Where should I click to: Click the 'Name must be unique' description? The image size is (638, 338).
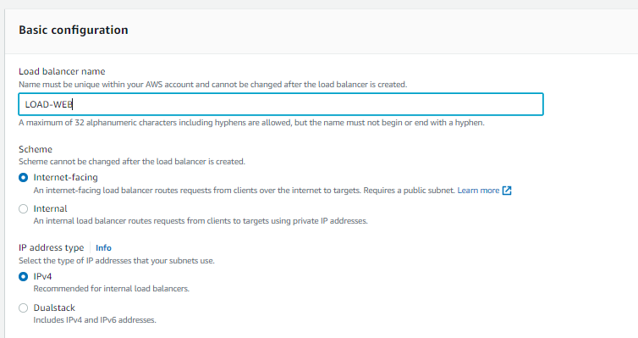pos(212,85)
